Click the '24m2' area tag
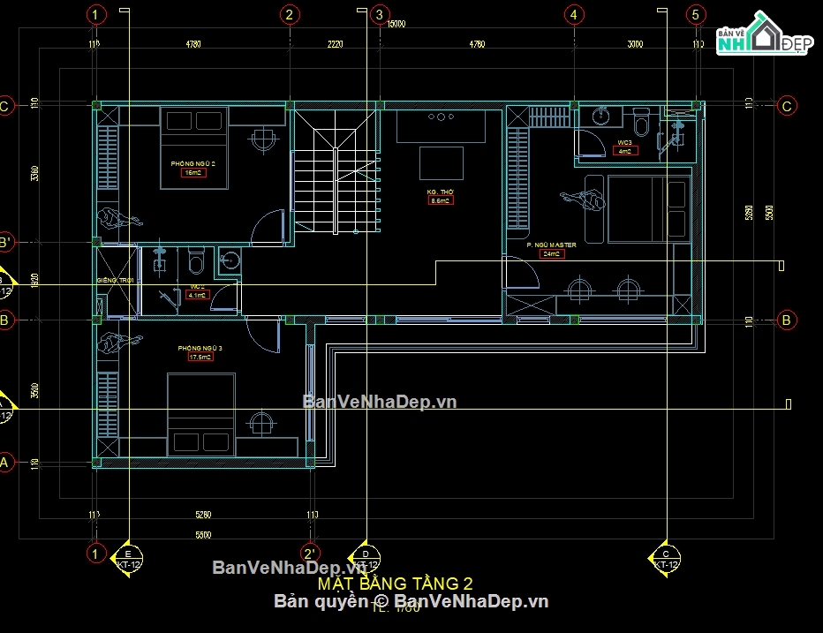Viewport: 823px width, 633px height. [x=552, y=254]
